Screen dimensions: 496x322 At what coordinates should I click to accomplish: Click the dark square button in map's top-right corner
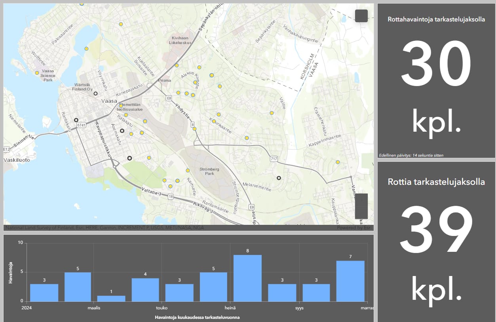pyautogui.click(x=361, y=16)
